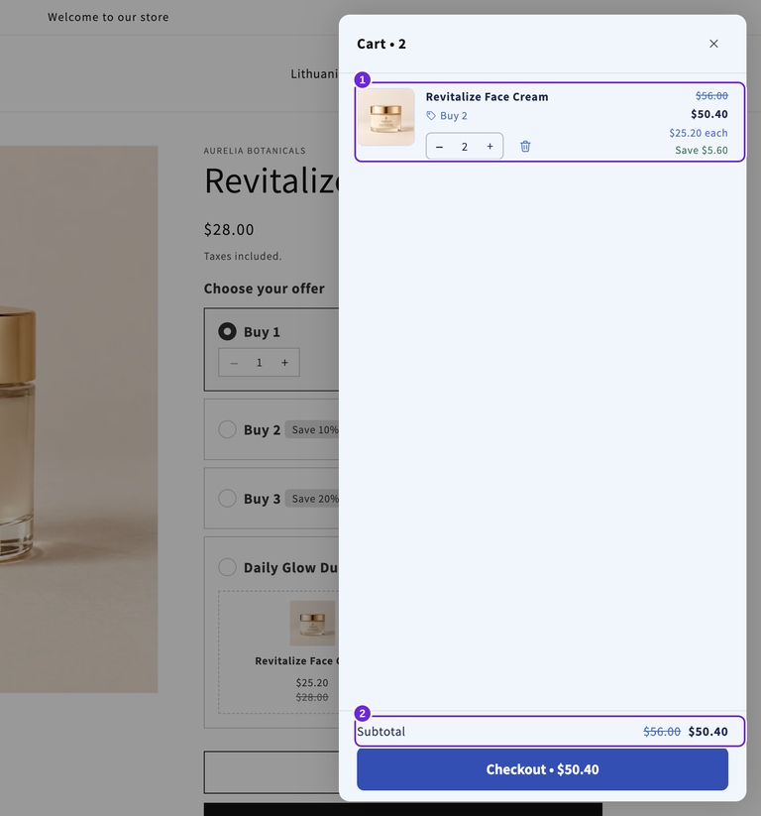Click the Revitalize Face Cream cart title
This screenshot has width=761, height=816.
(487, 97)
